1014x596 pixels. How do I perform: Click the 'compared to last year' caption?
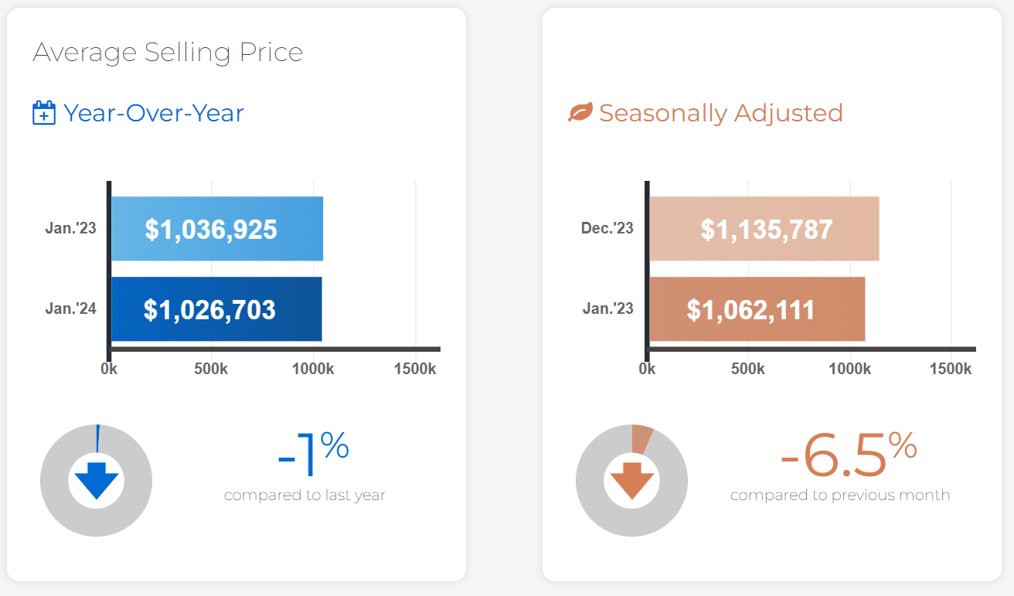tap(305, 495)
